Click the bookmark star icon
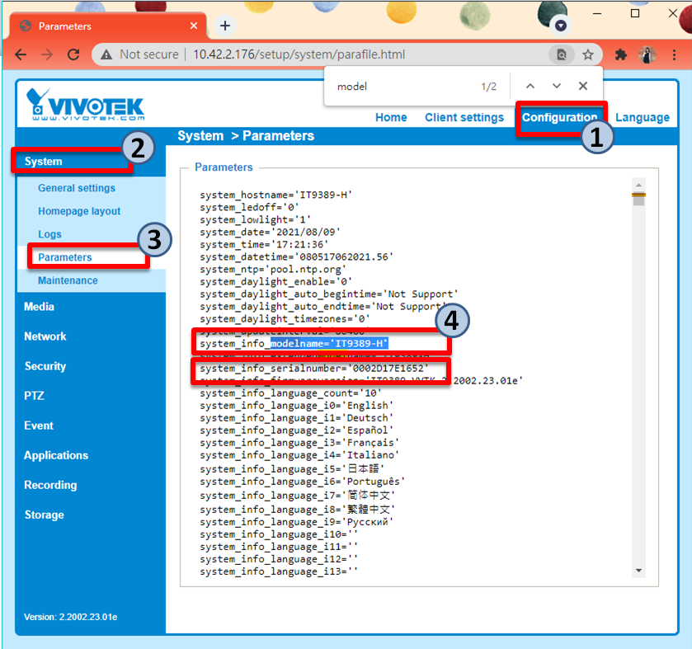 coord(589,54)
